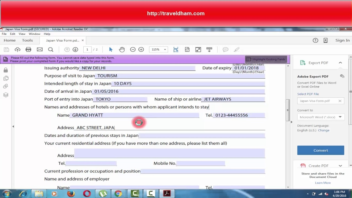Switch to the Tools tab
352x198 pixels.
click(28, 40)
